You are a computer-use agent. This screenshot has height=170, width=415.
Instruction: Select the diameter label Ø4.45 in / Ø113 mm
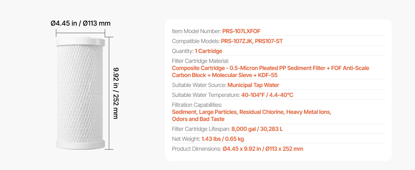tap(81, 23)
